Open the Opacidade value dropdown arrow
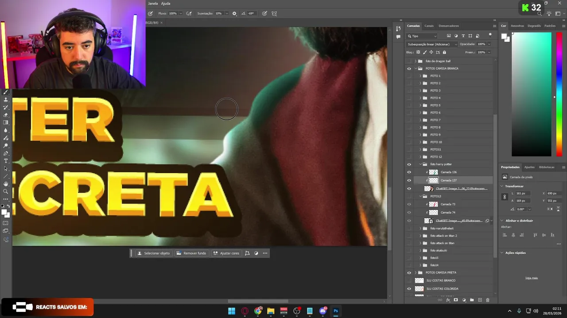The image size is (567, 318). click(489, 44)
